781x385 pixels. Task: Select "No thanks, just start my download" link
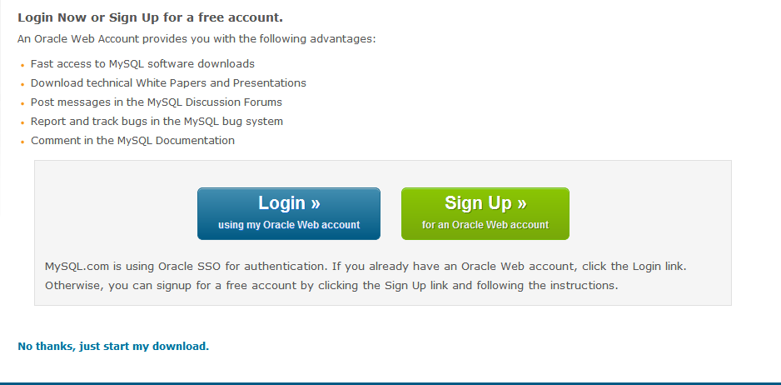[x=113, y=346]
